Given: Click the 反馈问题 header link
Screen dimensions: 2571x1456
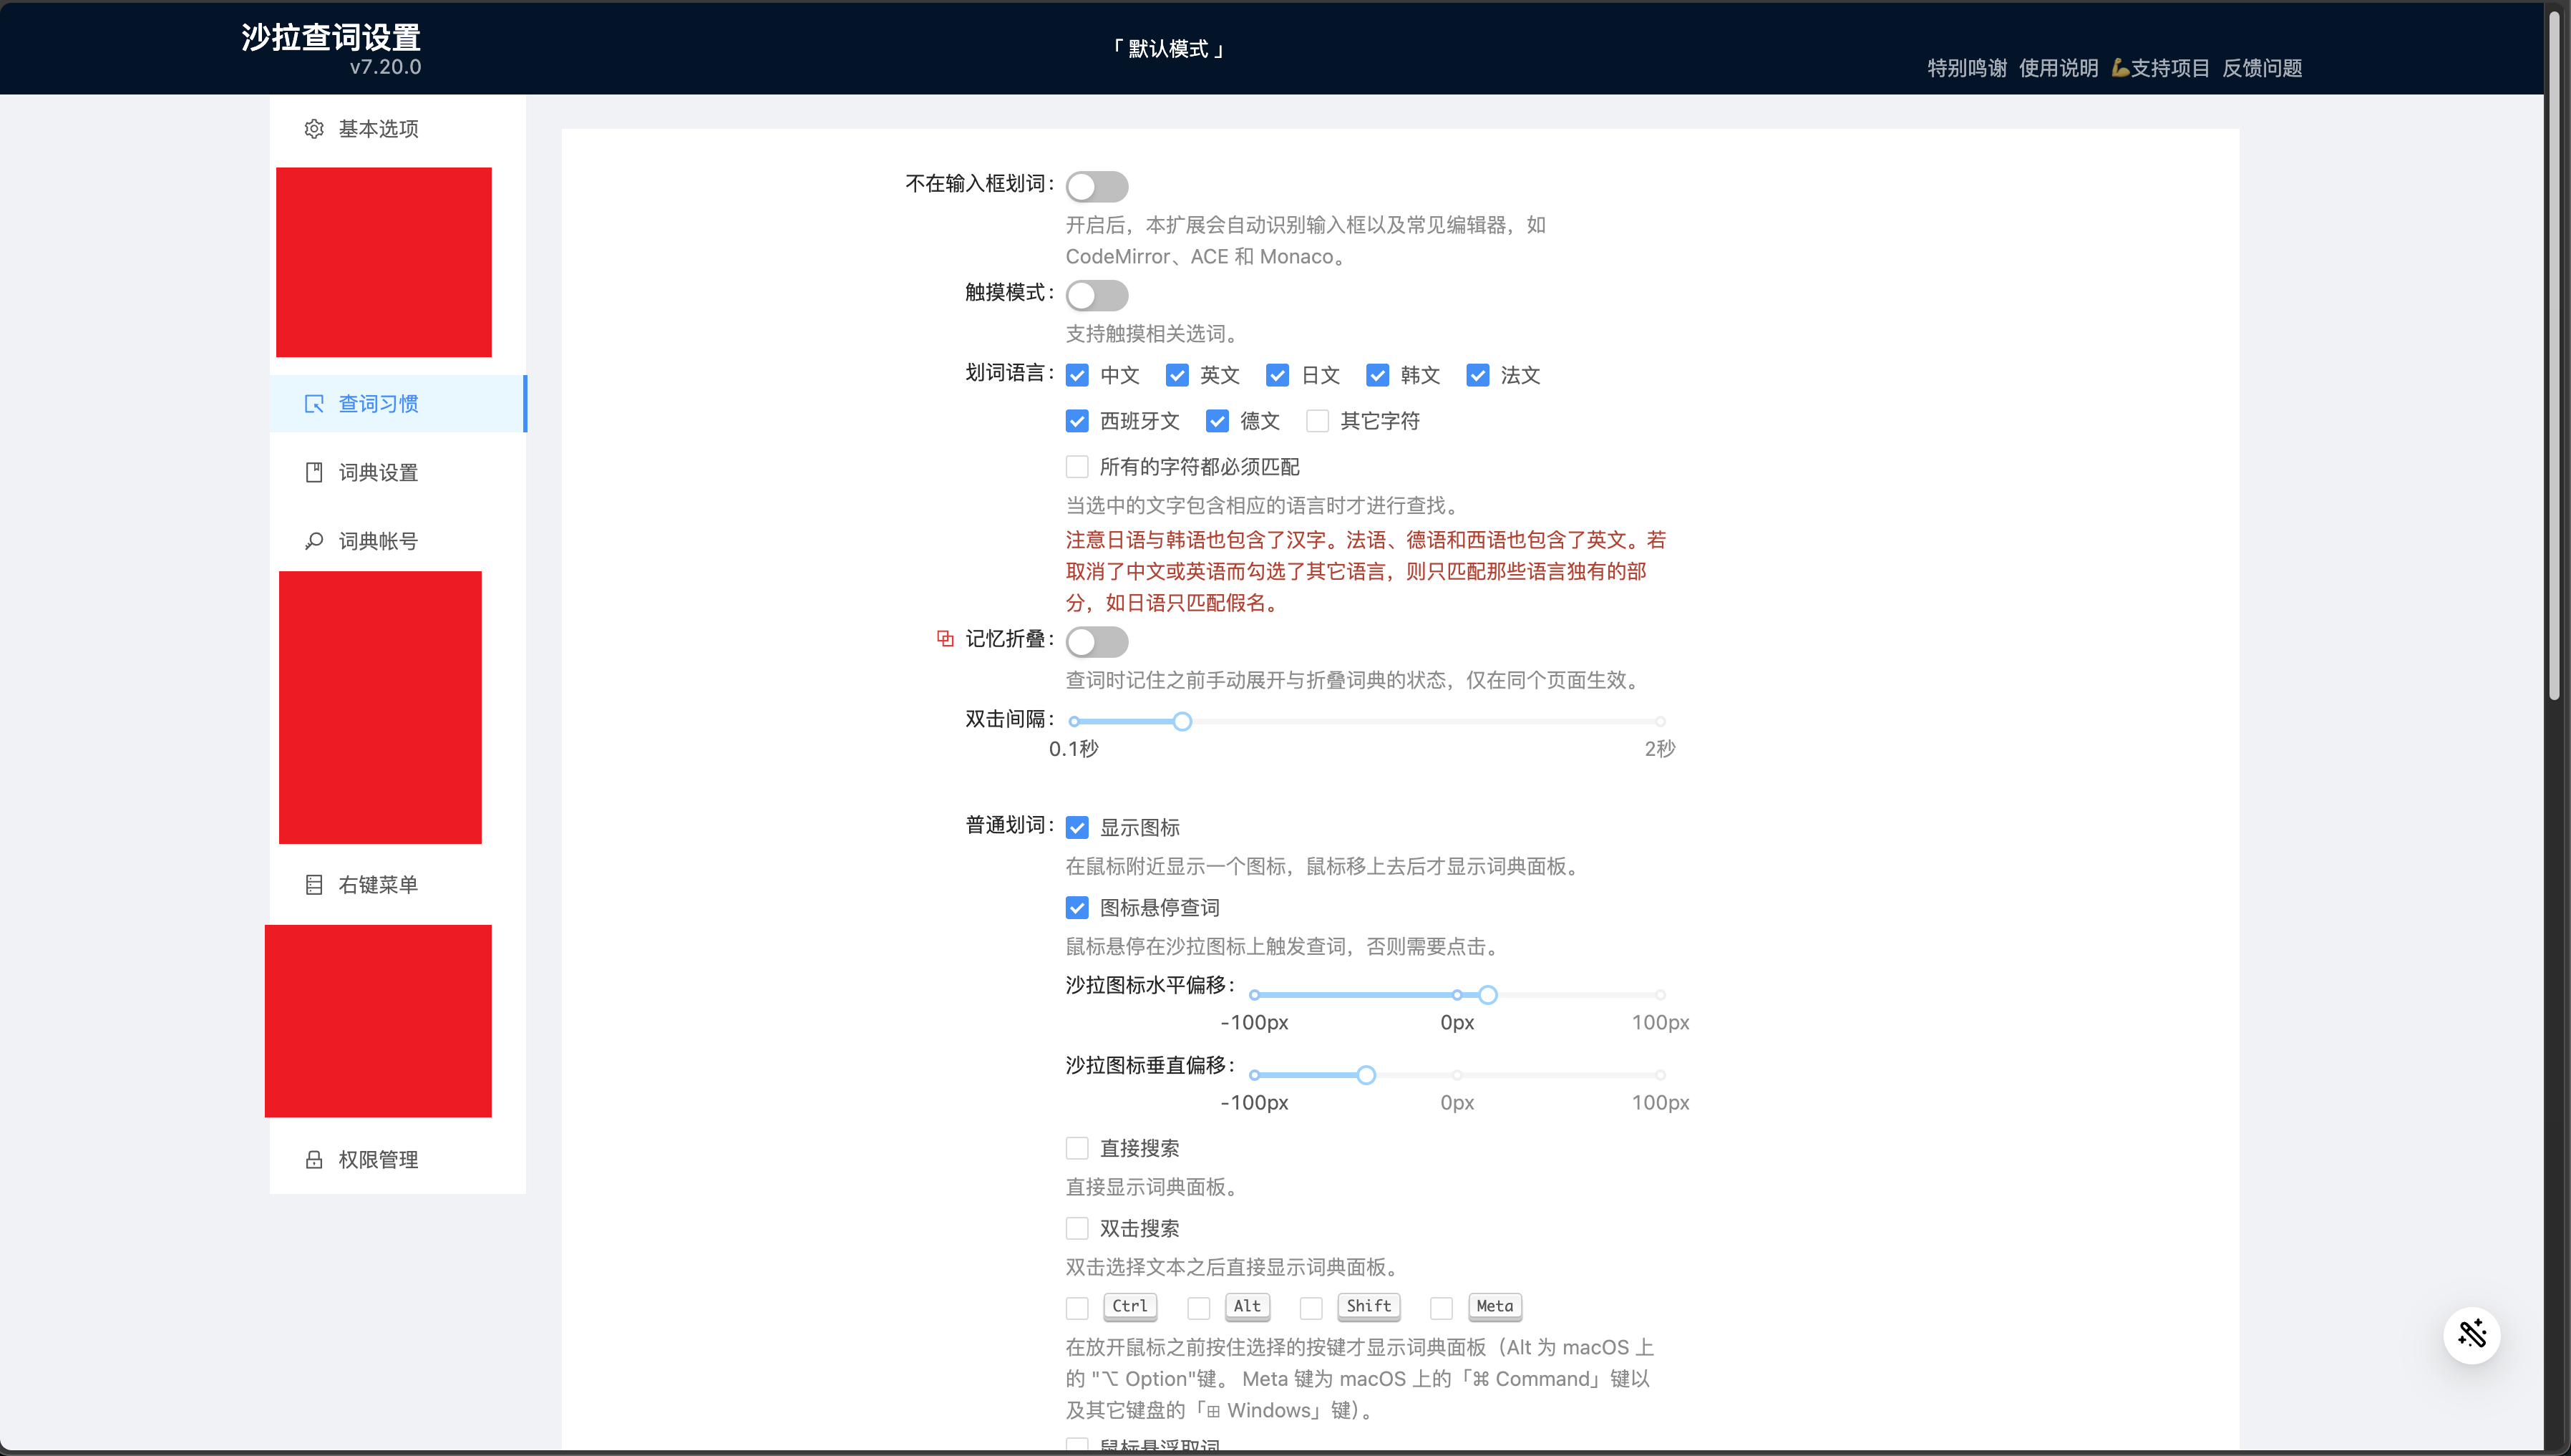Looking at the screenshot, I should click(2262, 68).
